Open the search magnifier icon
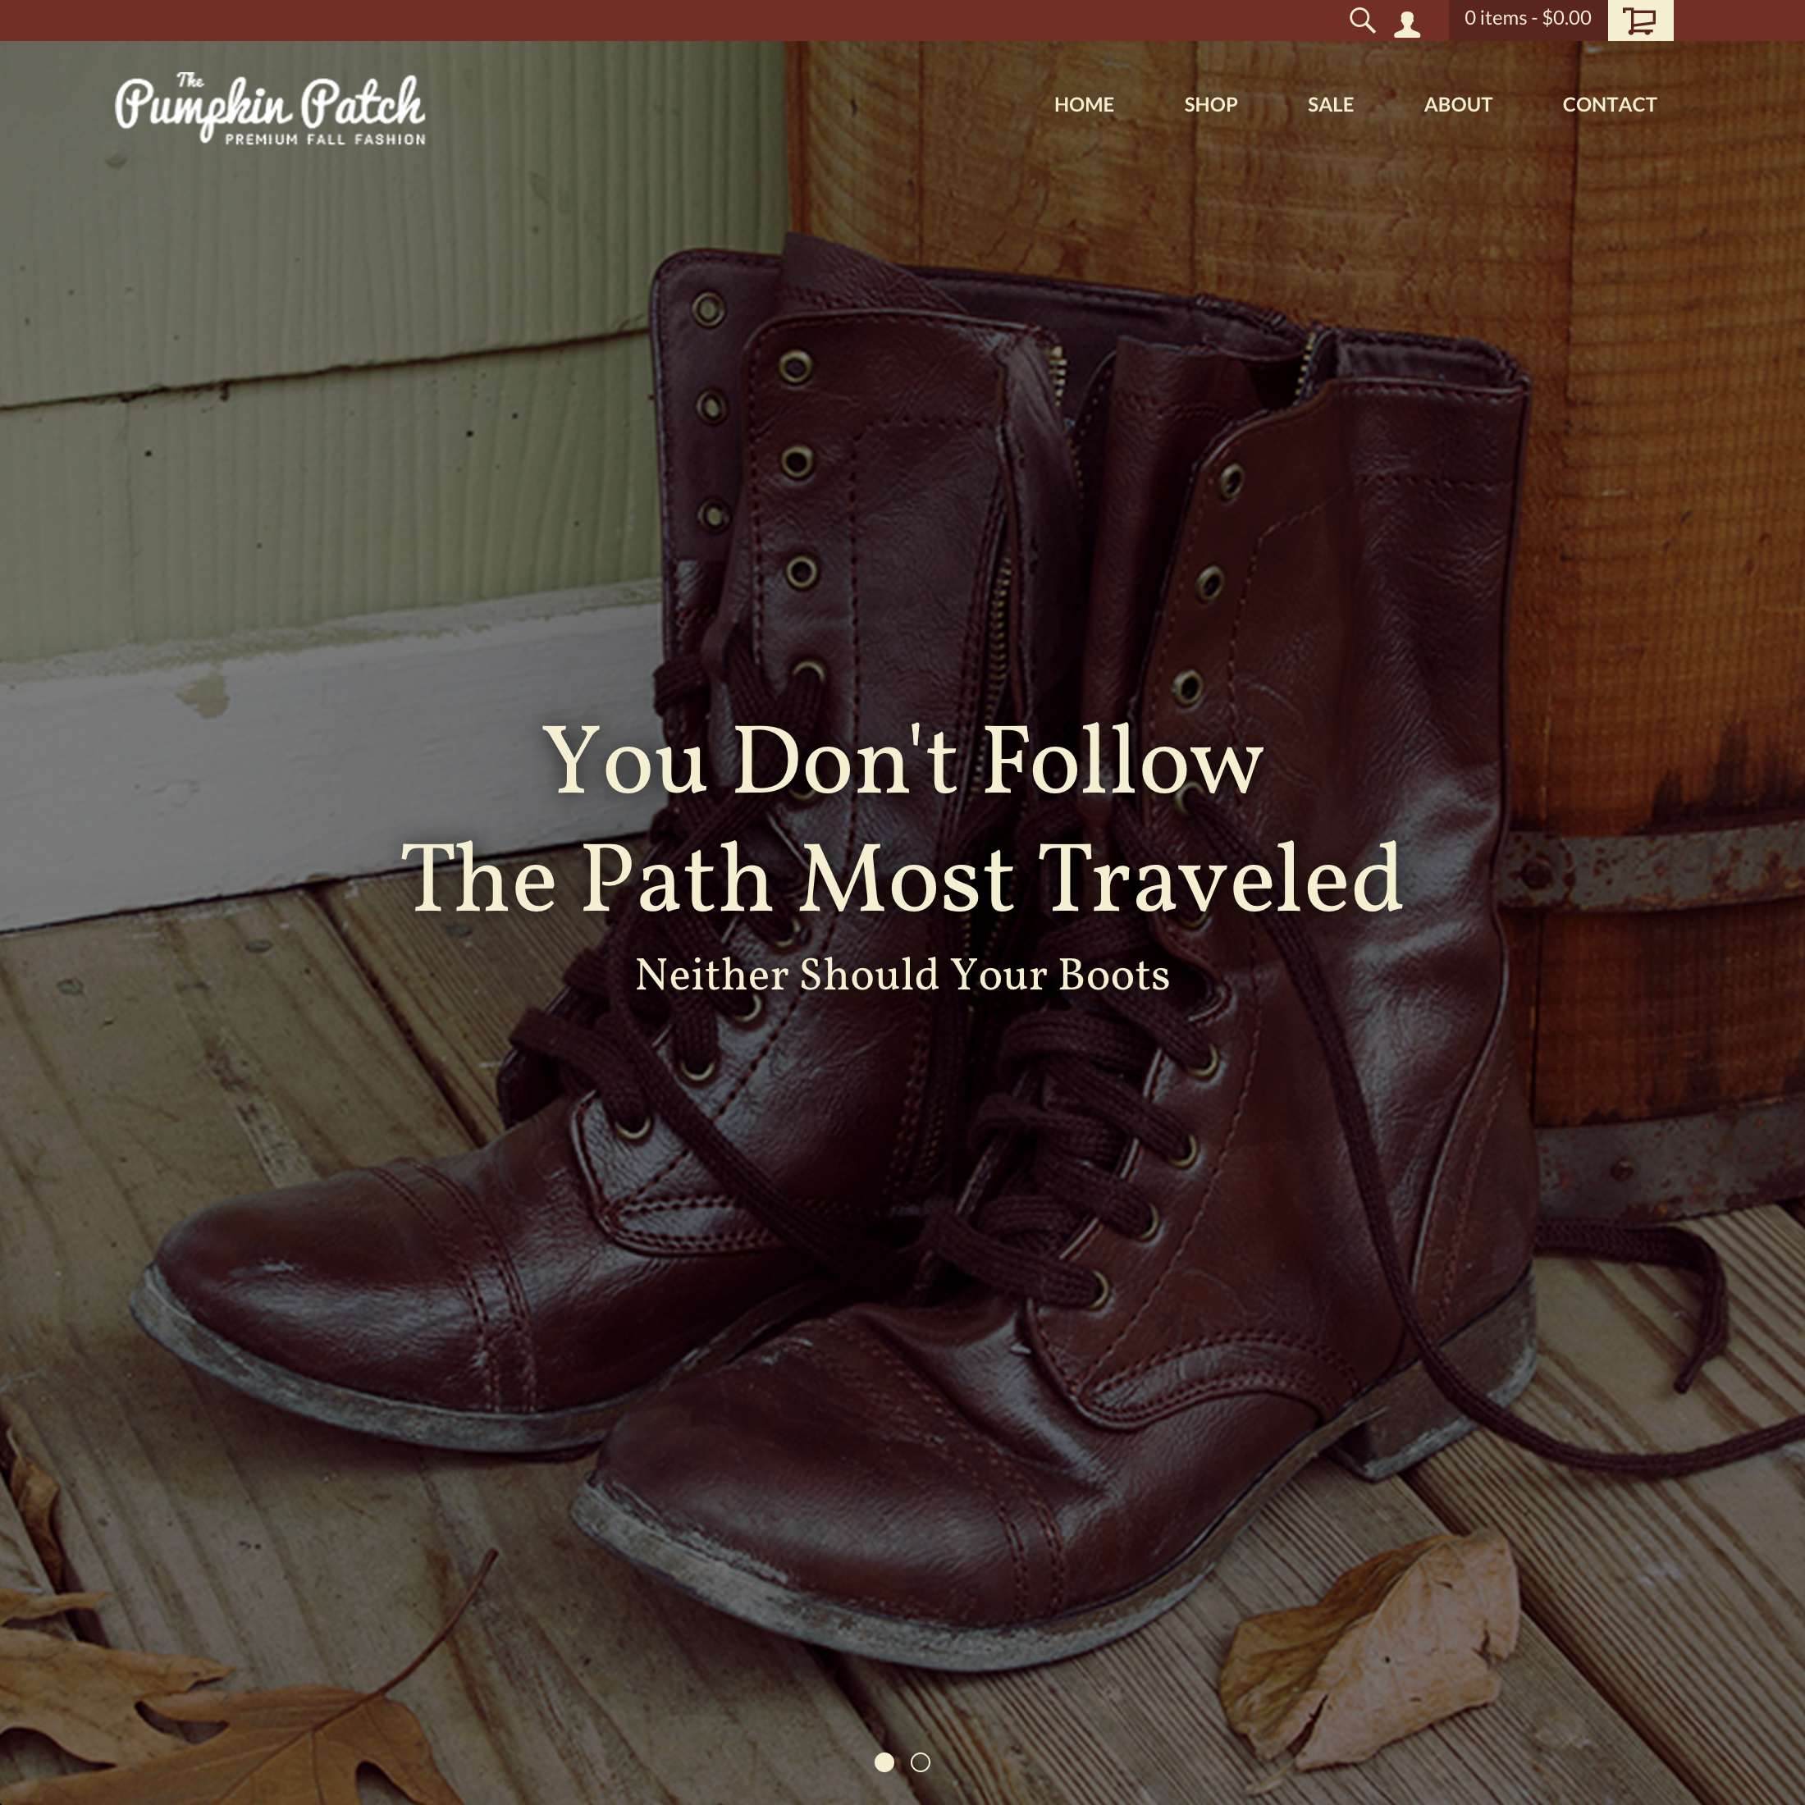This screenshot has width=1805, height=1805. [1362, 21]
